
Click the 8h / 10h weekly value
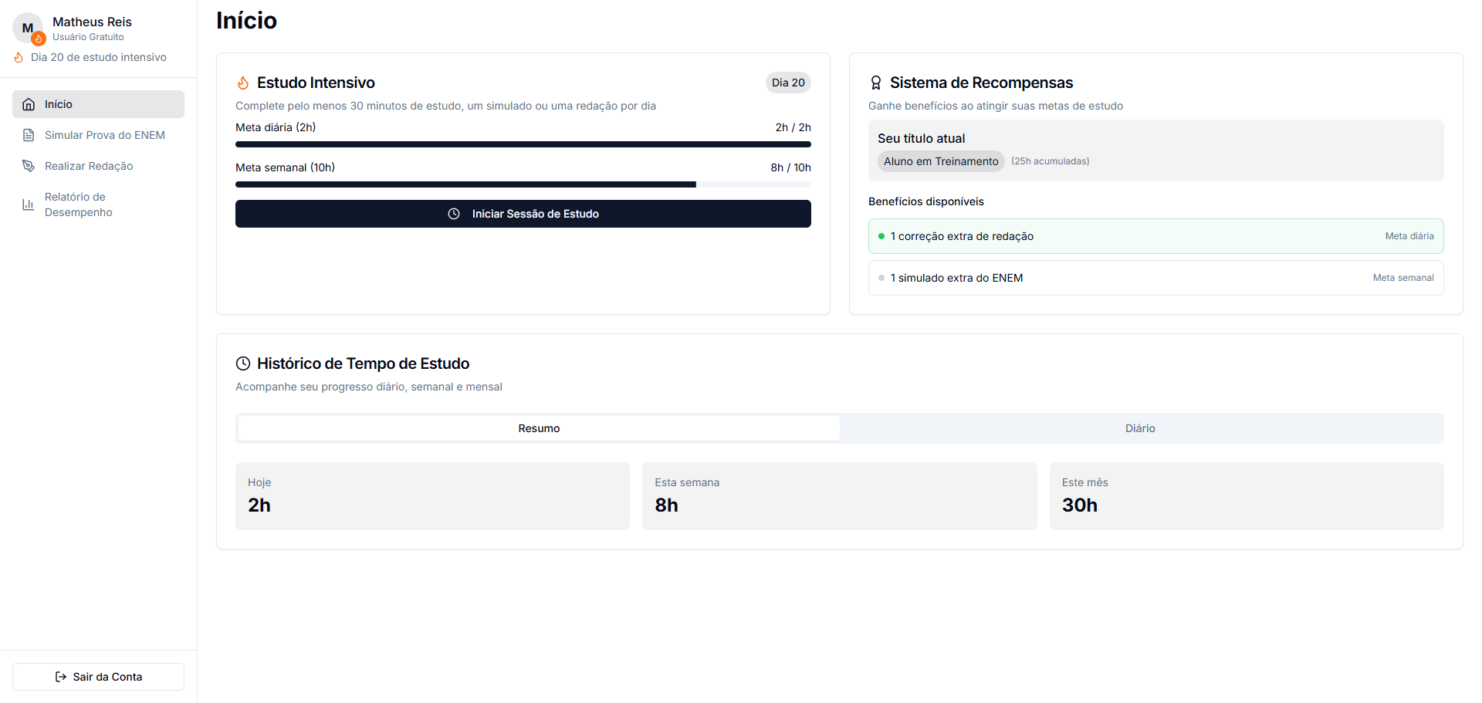[x=790, y=167]
